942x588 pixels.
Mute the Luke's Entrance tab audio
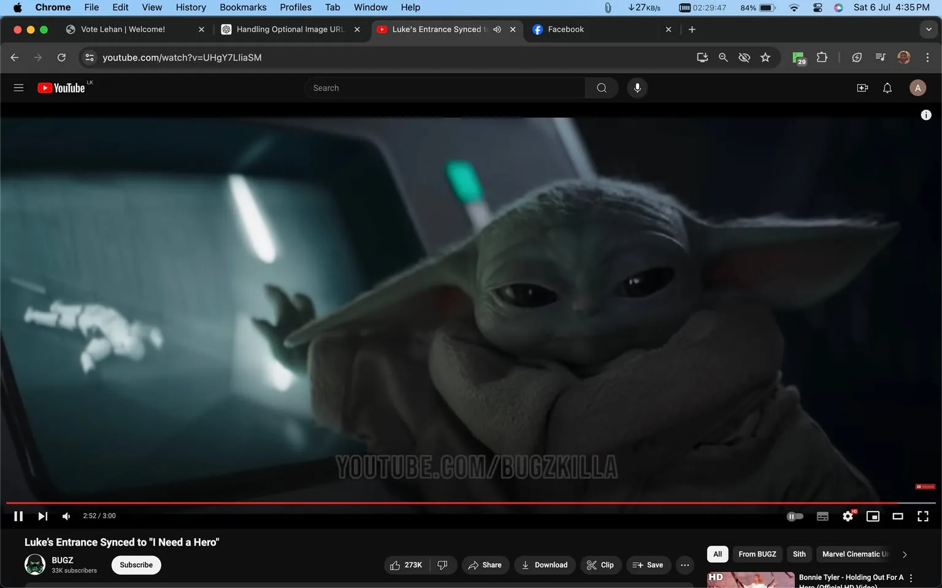(x=497, y=29)
